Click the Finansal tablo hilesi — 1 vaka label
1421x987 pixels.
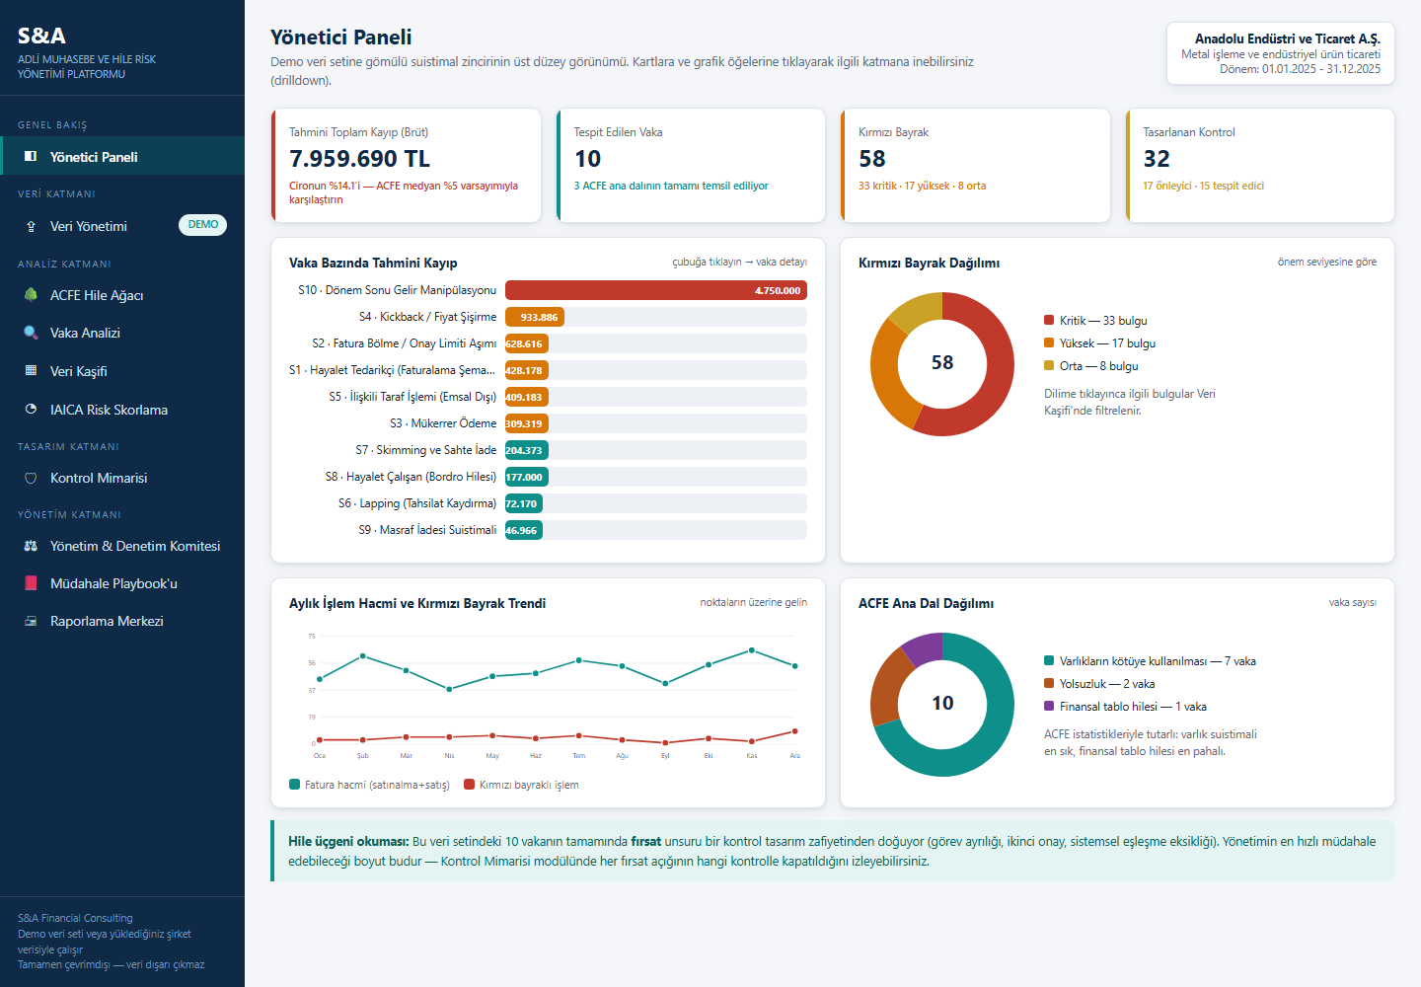click(x=1133, y=707)
